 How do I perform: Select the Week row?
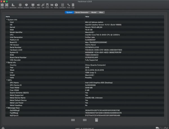coord(85,70)
